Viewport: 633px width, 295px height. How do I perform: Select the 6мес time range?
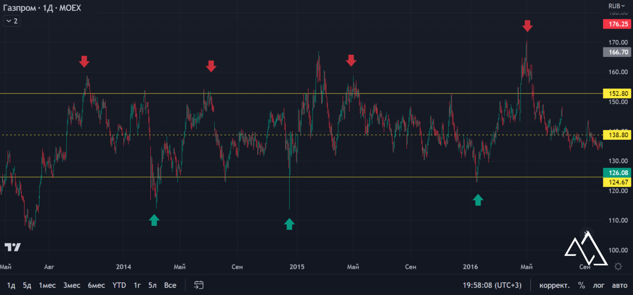click(x=96, y=285)
